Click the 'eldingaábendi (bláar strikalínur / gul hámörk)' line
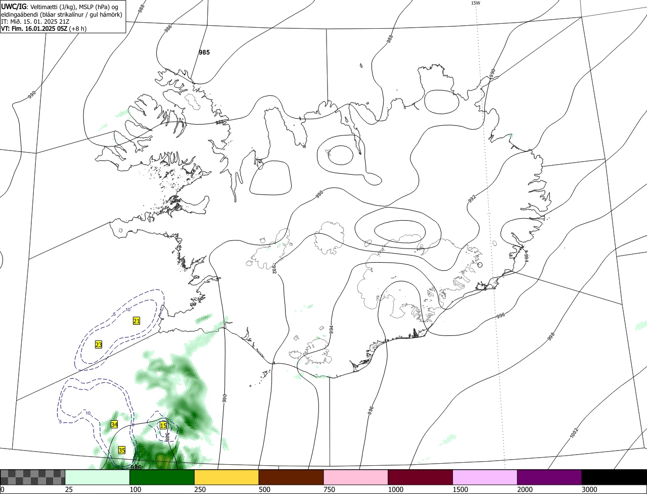This screenshot has width=647, height=494. click(62, 14)
